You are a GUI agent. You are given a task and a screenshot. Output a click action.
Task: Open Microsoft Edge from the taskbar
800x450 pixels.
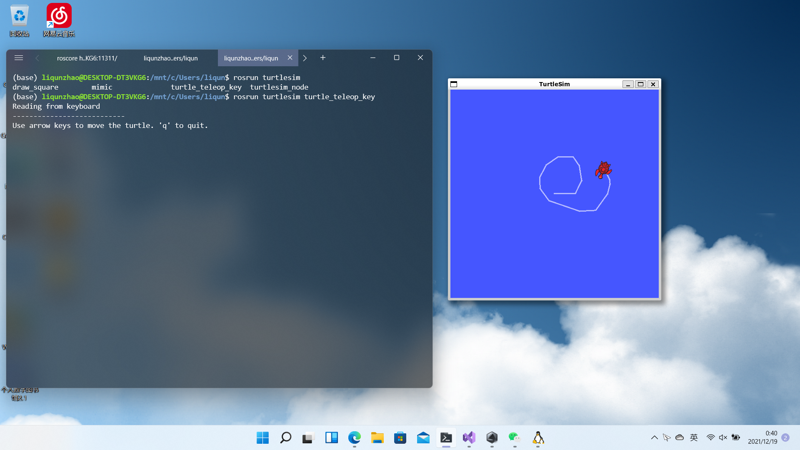tap(354, 438)
